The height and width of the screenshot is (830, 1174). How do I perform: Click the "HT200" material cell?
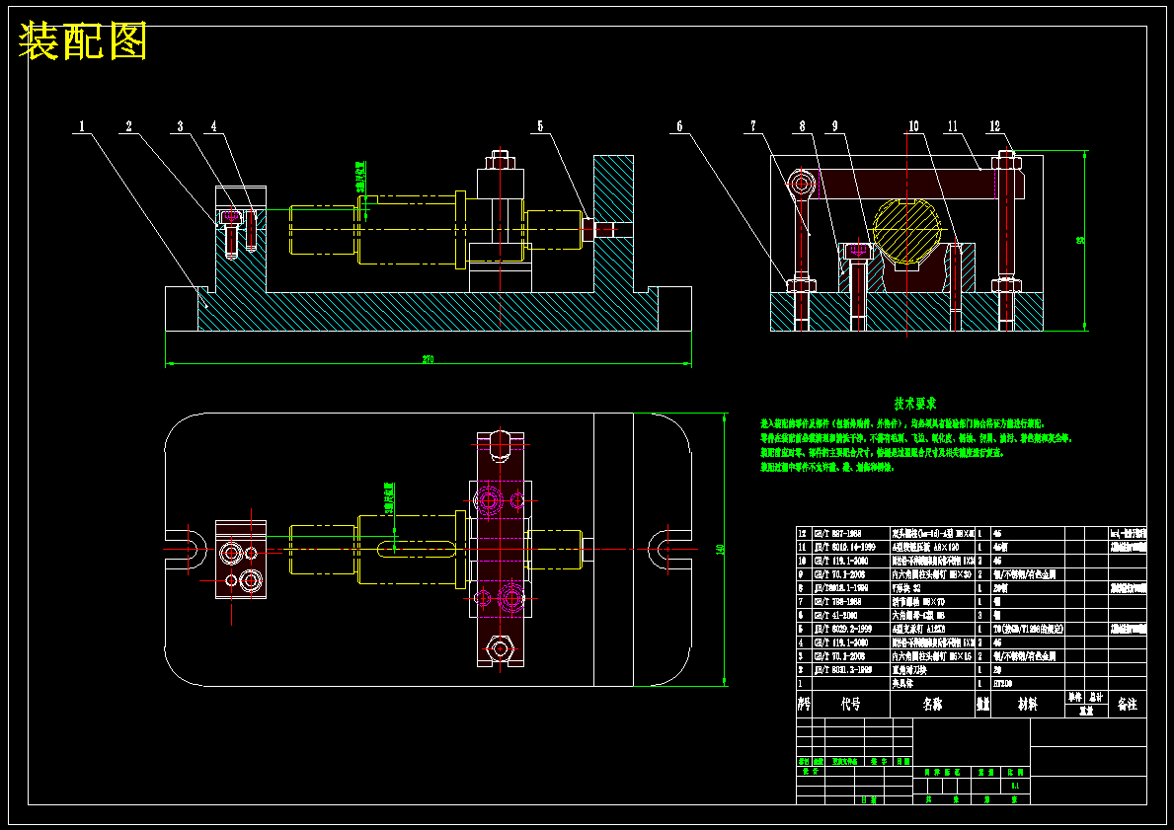tap(1002, 683)
